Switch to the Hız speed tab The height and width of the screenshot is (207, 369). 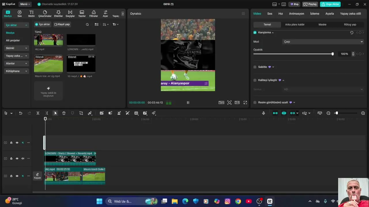[x=280, y=14]
